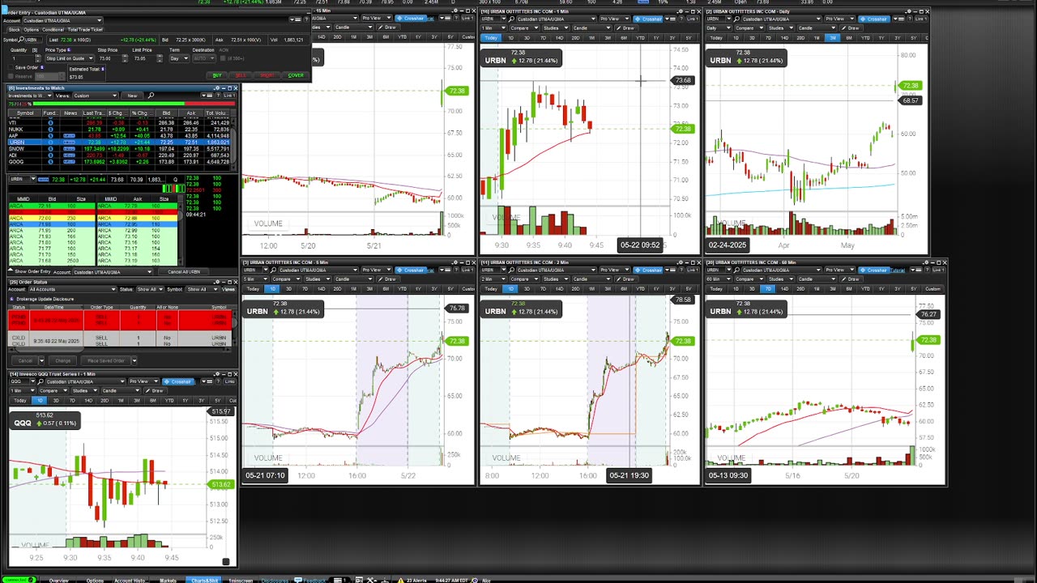The height and width of the screenshot is (583, 1037).
Task: Open Investments to Watch help icon
Action: tap(219, 96)
